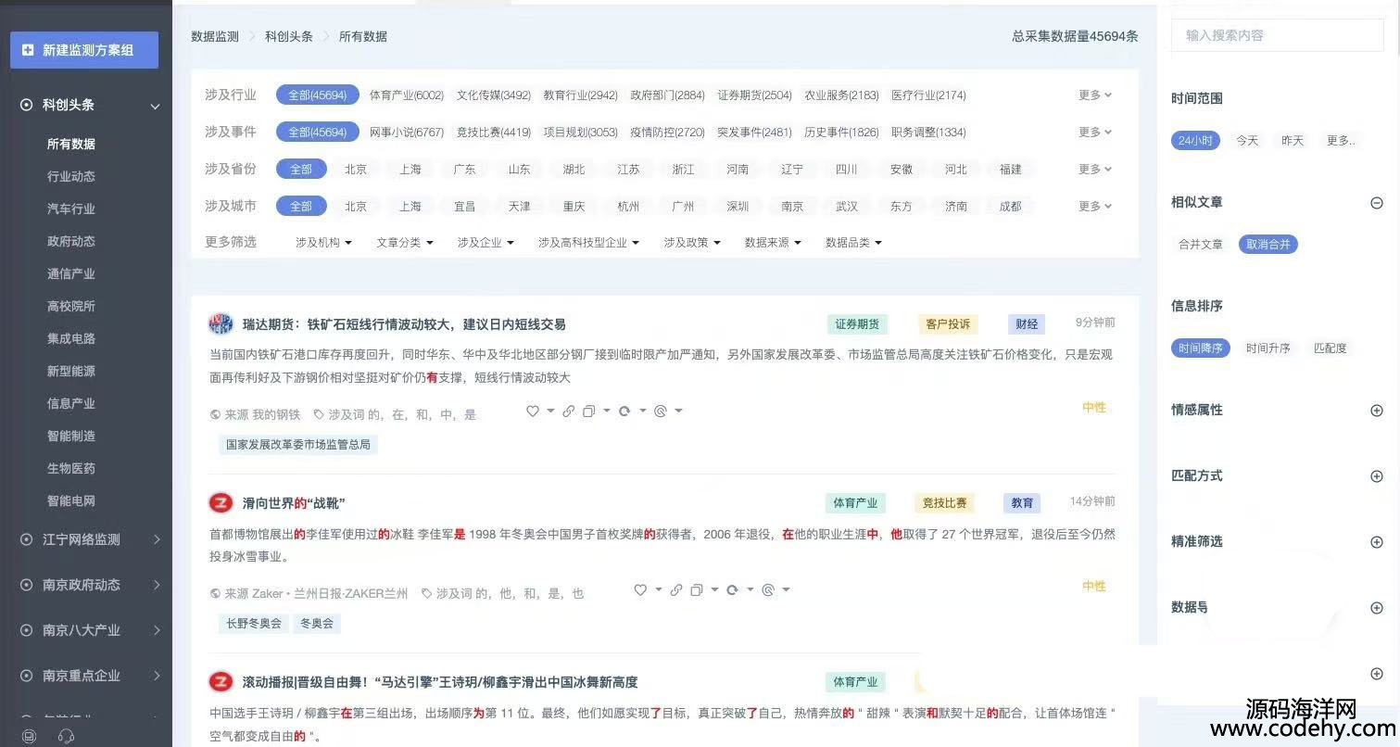Image resolution: width=1400 pixels, height=747 pixels.
Task: Select the 今天 time range option
Action: [1247, 141]
